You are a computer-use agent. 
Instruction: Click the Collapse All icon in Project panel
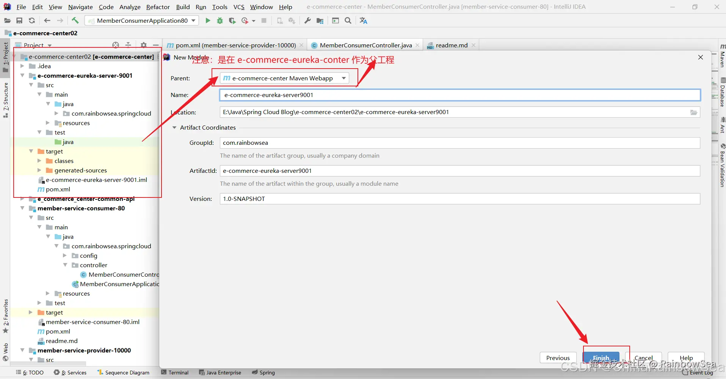pos(128,45)
